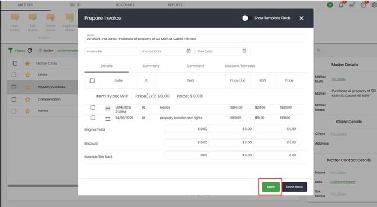Open the REPORTS main menu tab

(175, 5)
